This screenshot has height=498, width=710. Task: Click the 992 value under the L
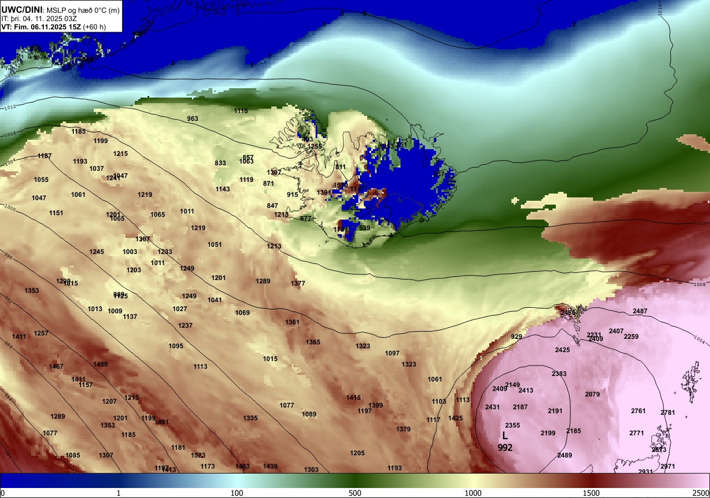click(505, 448)
